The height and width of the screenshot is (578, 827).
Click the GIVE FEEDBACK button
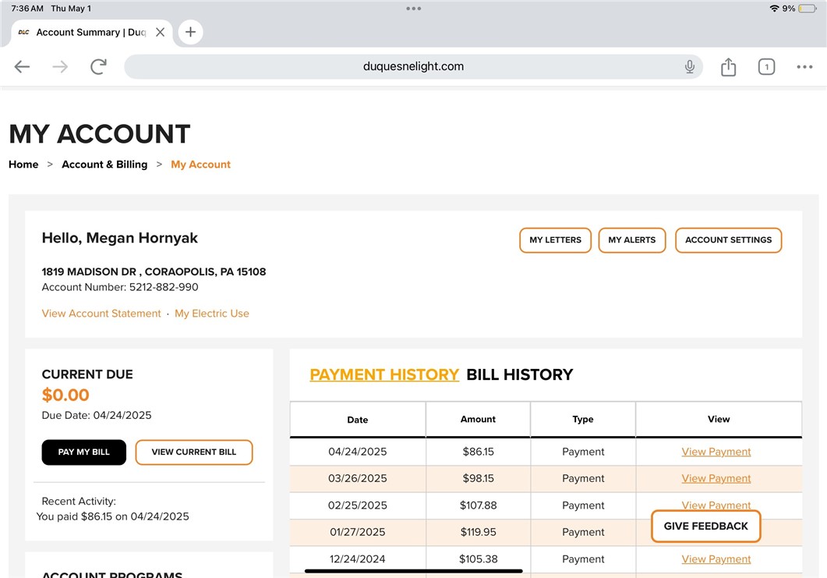click(705, 527)
